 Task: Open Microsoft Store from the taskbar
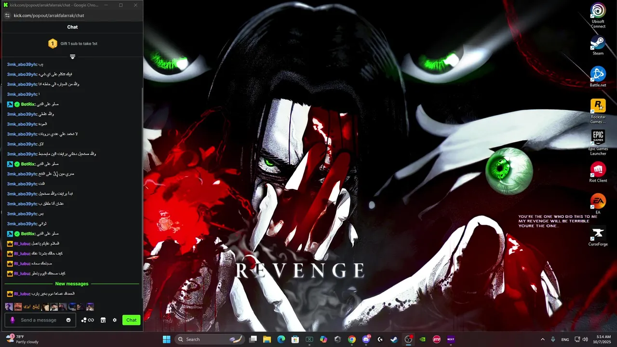coord(295,339)
